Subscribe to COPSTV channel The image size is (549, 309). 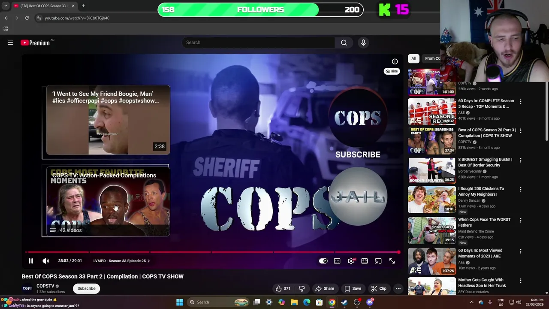coord(86,288)
